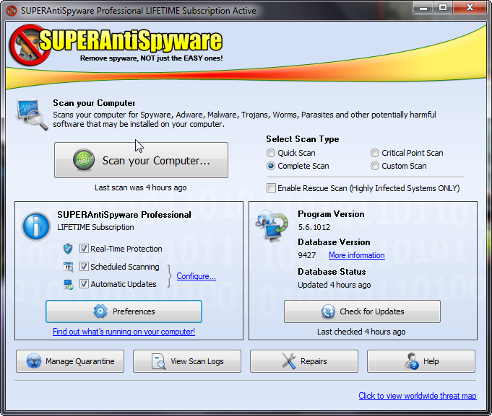Click program version text 5.6.1012
Screen dimensions: 492x416
(314, 227)
